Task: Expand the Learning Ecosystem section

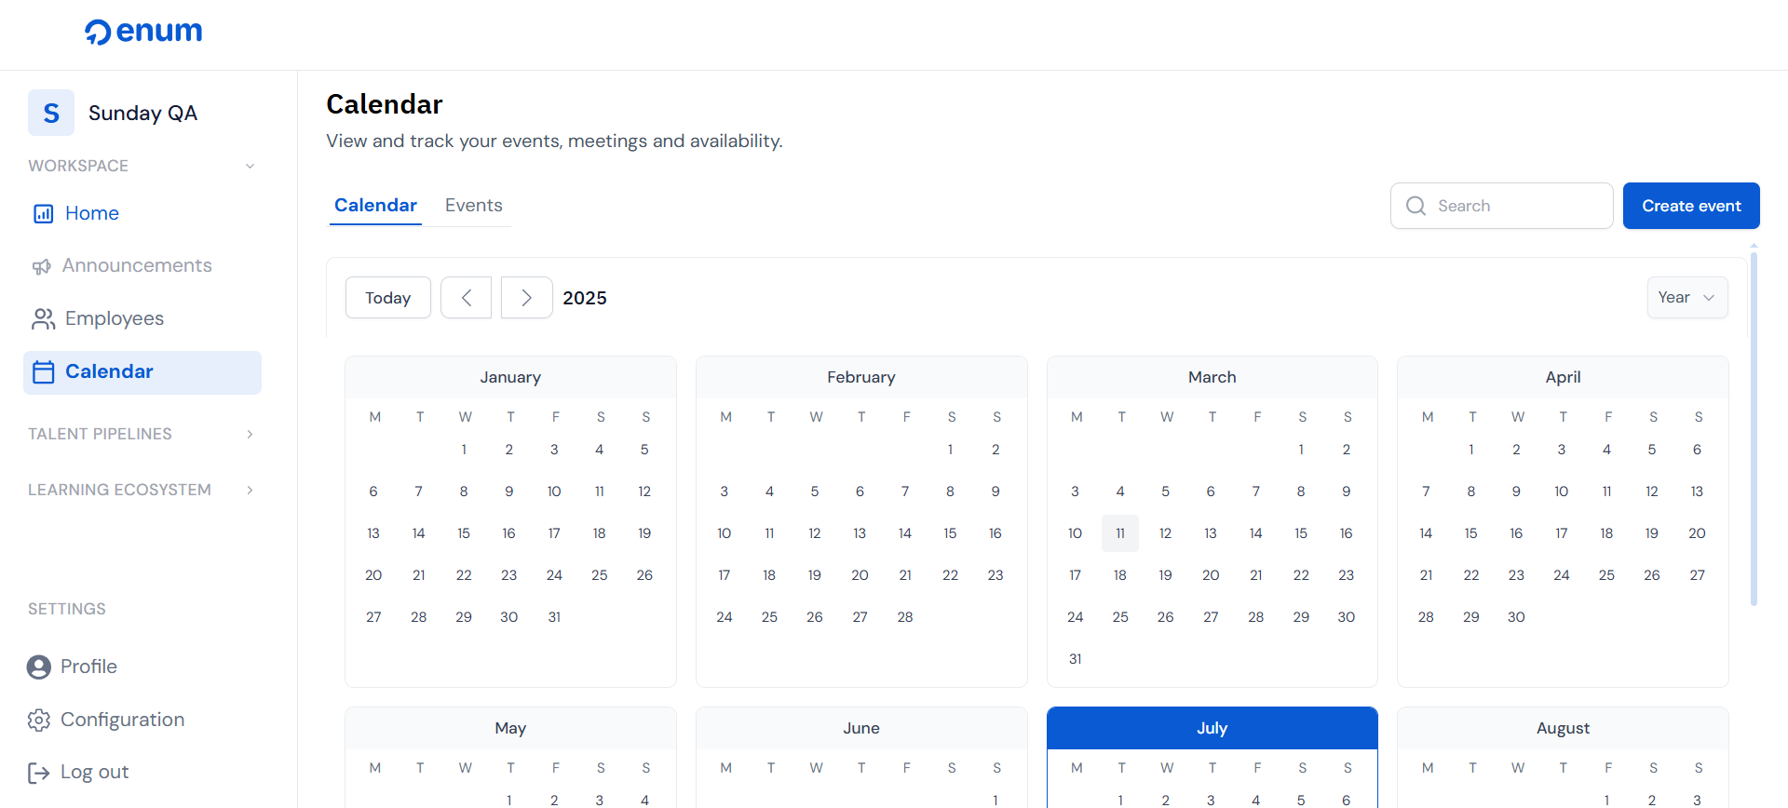Action: pos(250,490)
